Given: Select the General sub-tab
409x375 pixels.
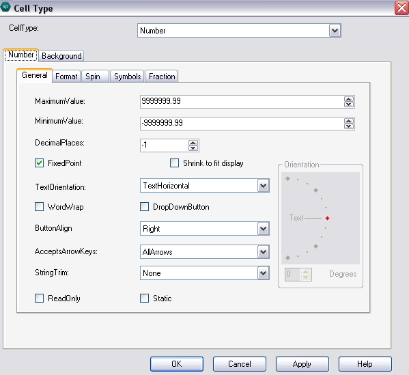Looking at the screenshot, I should pos(34,75).
